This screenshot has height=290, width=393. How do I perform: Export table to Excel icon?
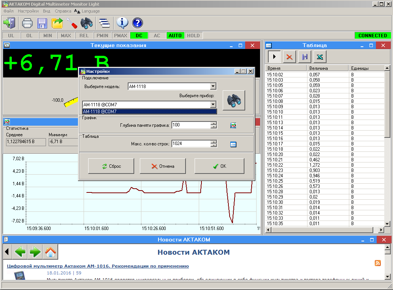(320, 57)
